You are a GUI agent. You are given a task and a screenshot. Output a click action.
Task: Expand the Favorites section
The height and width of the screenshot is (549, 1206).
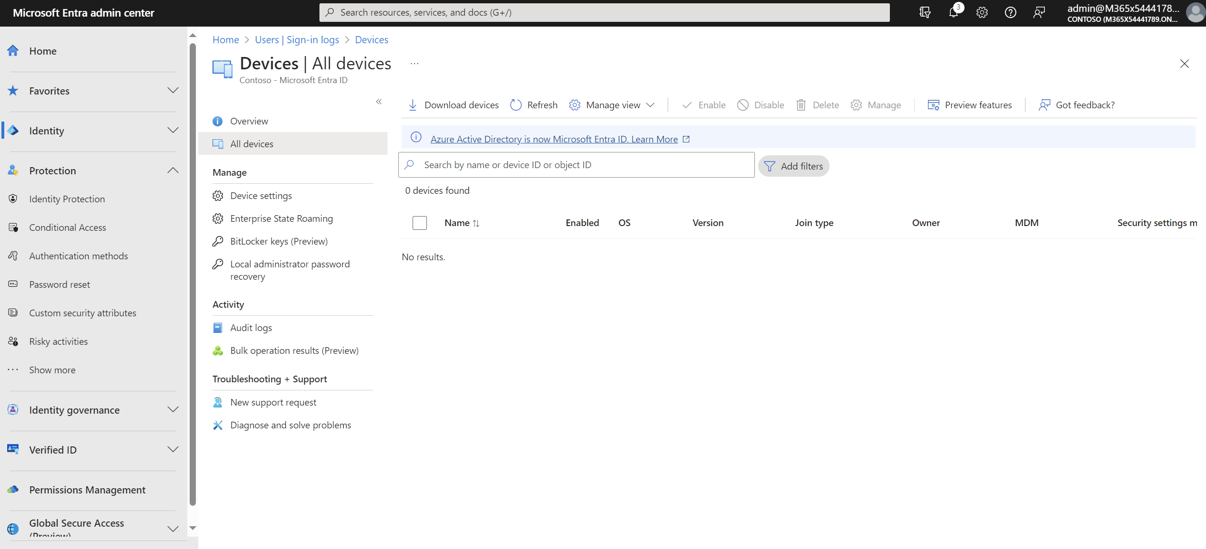pyautogui.click(x=173, y=91)
